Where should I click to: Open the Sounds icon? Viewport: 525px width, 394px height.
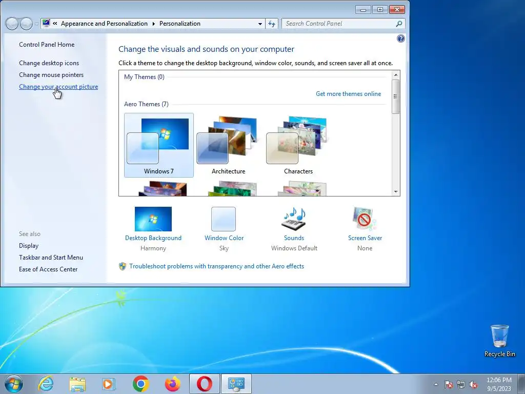pyautogui.click(x=294, y=219)
